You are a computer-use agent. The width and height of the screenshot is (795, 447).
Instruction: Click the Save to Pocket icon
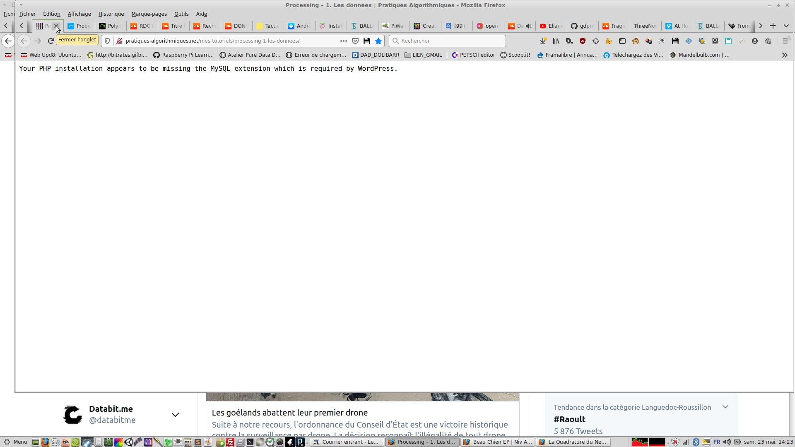(x=355, y=41)
